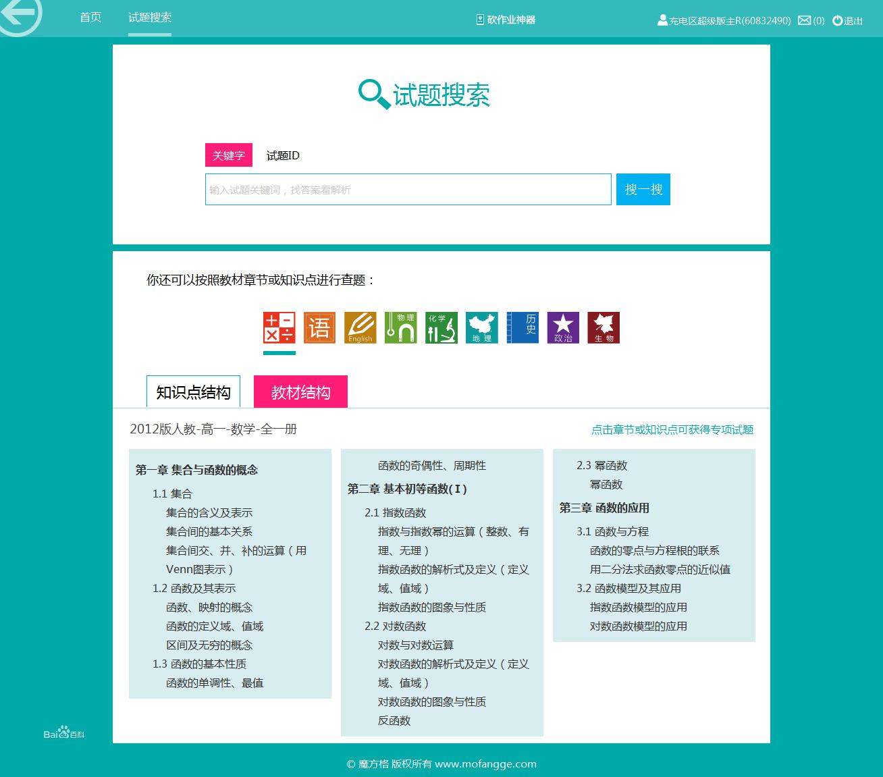Open the mail envelope notification icon
Image resolution: width=883 pixels, height=777 pixels.
805,21
